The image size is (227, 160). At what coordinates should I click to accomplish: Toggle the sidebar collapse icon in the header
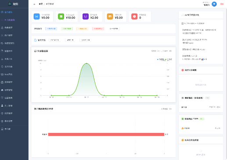coord(34,4)
